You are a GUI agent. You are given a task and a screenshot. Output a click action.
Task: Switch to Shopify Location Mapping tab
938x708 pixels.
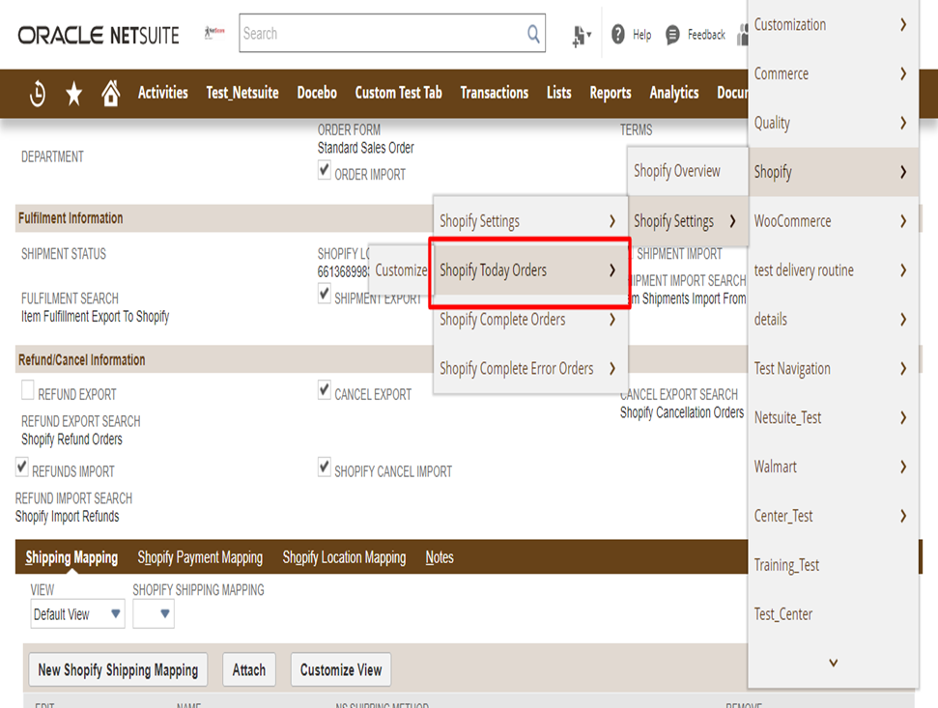point(344,557)
